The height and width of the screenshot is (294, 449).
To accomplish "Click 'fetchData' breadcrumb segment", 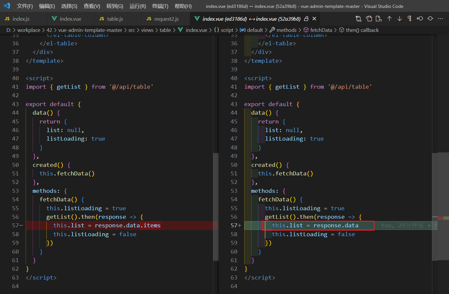I will tap(321, 30).
